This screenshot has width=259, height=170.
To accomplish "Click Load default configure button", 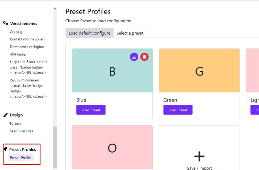I will [89, 33].
